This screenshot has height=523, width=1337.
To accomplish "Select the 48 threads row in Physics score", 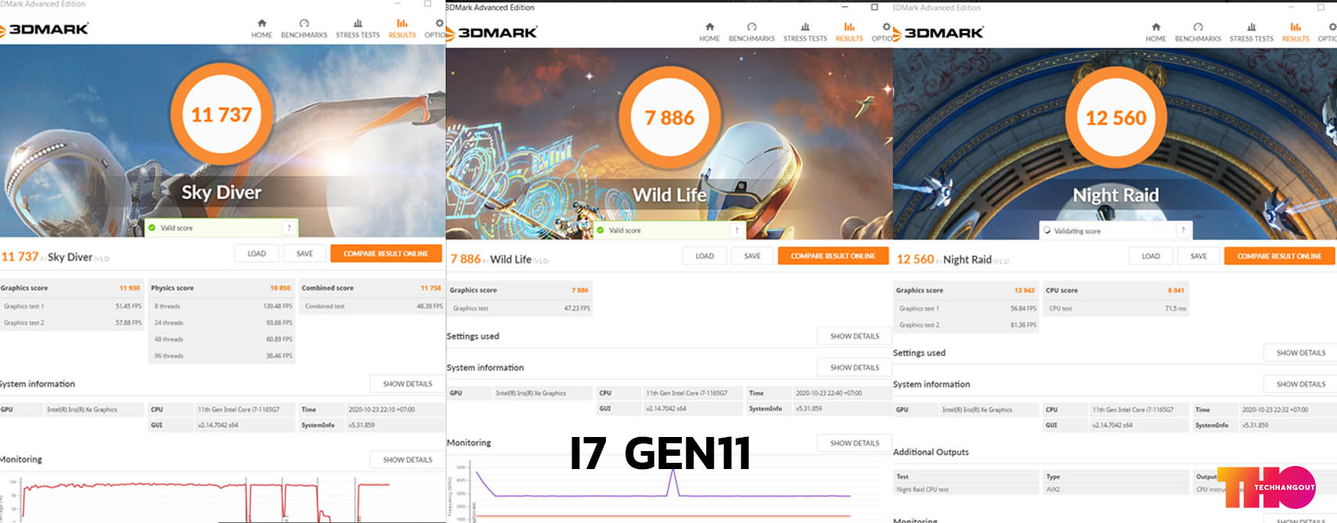I will [x=222, y=339].
